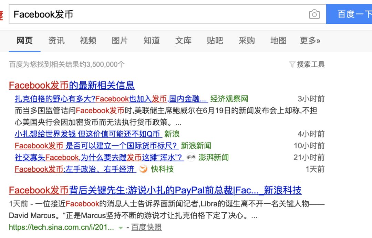Click the 一位接近Facebook的消息人士 result snippet

point(167,209)
